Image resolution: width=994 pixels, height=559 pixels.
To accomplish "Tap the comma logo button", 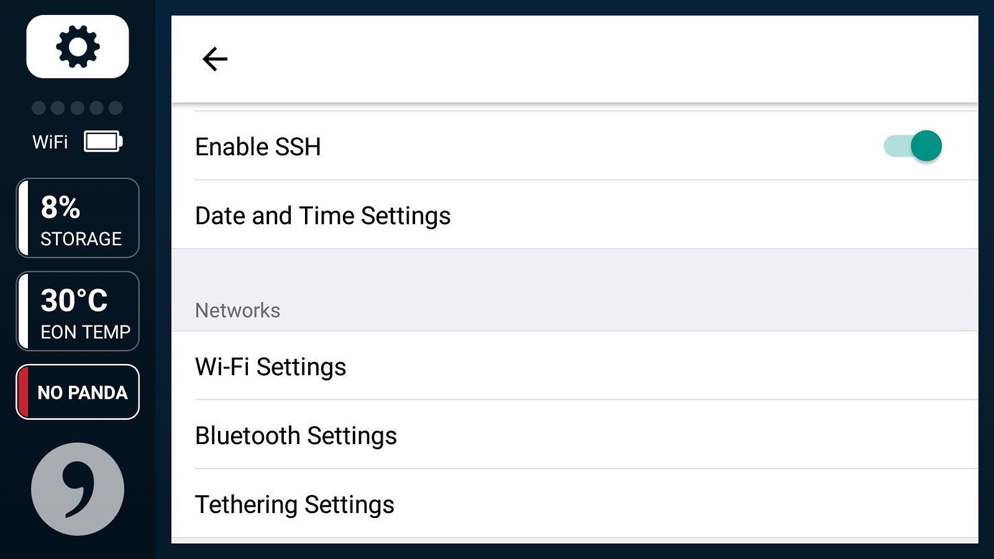I will 78,489.
